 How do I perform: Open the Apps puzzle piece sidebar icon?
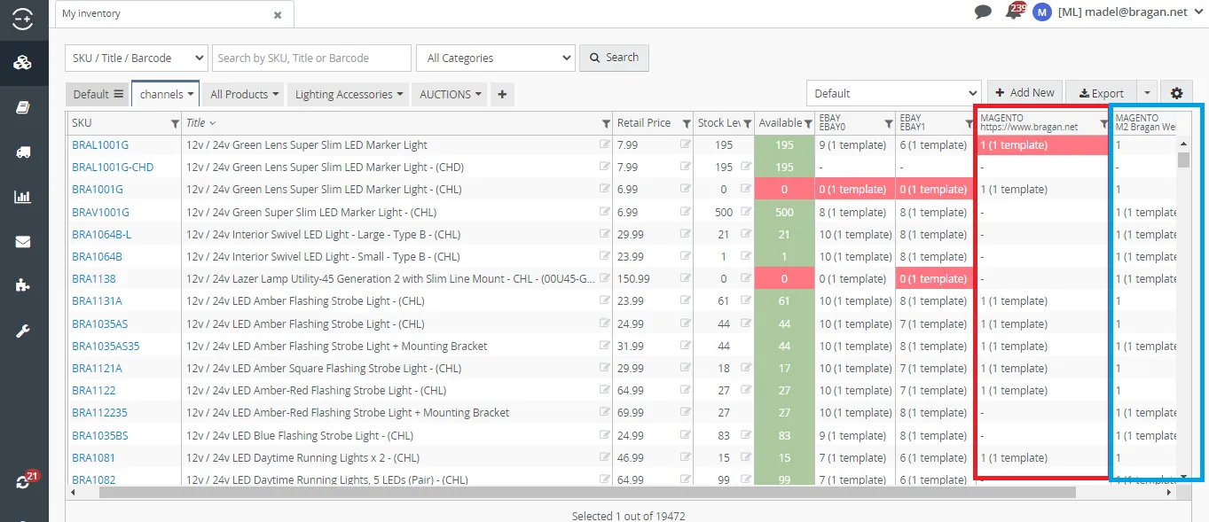click(x=23, y=285)
